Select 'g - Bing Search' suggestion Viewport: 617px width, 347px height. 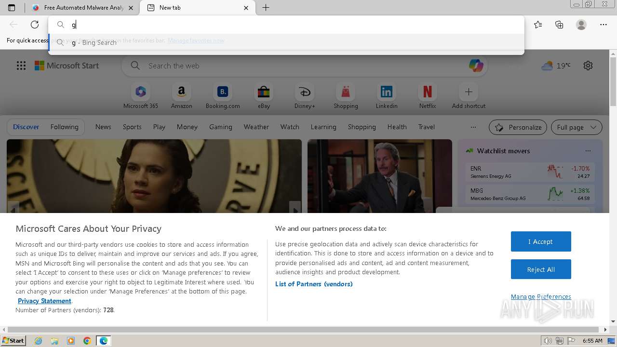click(286, 42)
